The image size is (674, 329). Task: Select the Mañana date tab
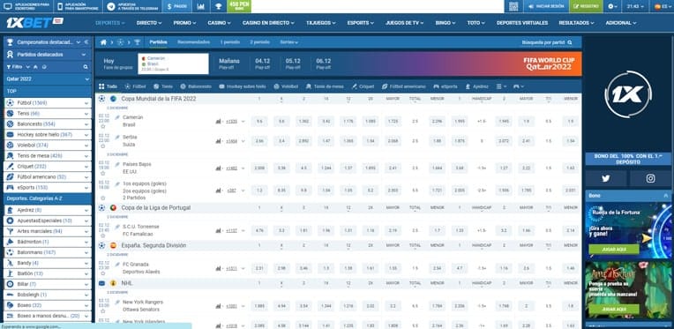coord(229,64)
